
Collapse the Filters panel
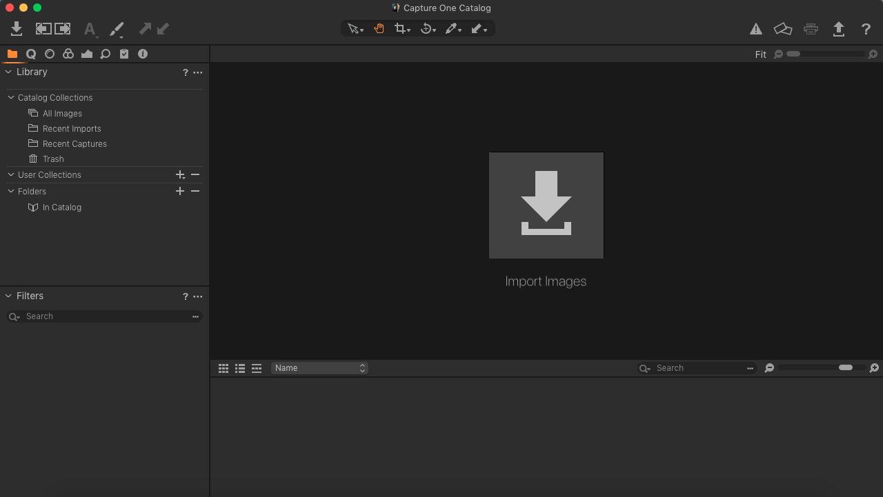(10, 296)
